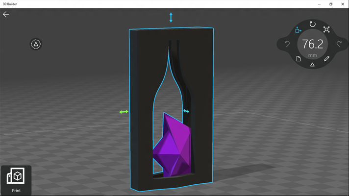
Task: Go back using the left arrow
Action: point(6,14)
